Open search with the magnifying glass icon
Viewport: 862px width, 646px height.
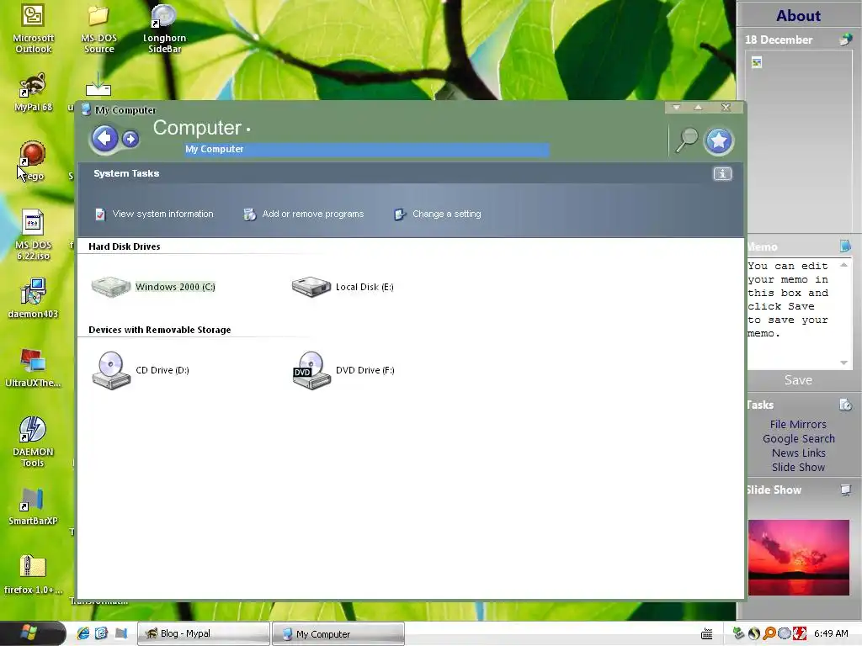point(686,140)
